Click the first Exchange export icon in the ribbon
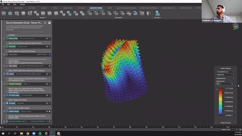The height and width of the screenshot is (136, 242). (89, 14)
